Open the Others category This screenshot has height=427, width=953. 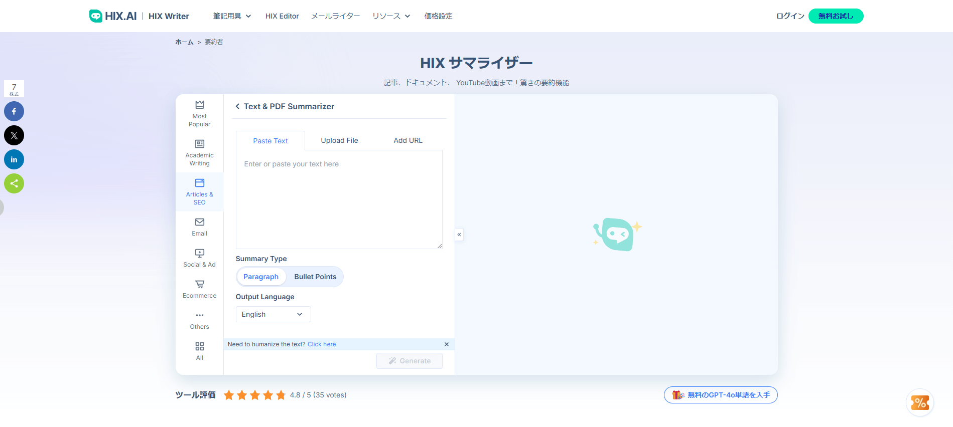pos(199,320)
